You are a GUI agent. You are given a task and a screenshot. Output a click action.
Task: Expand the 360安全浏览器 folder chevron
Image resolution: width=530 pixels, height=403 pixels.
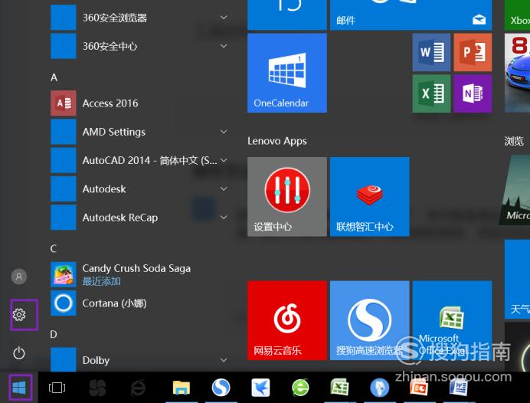point(224,18)
